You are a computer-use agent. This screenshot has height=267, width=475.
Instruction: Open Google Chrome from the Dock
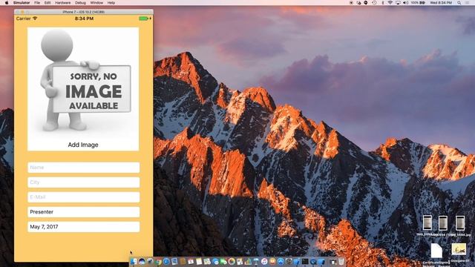158,261
